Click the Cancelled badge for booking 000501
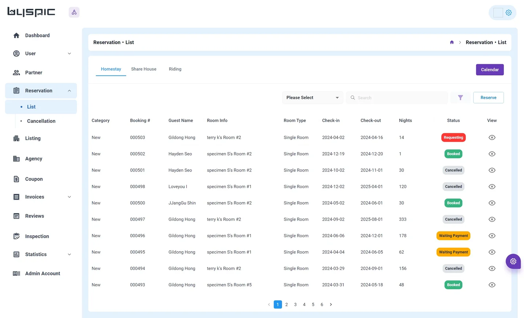Image resolution: width=524 pixels, height=318 pixels. (453, 170)
